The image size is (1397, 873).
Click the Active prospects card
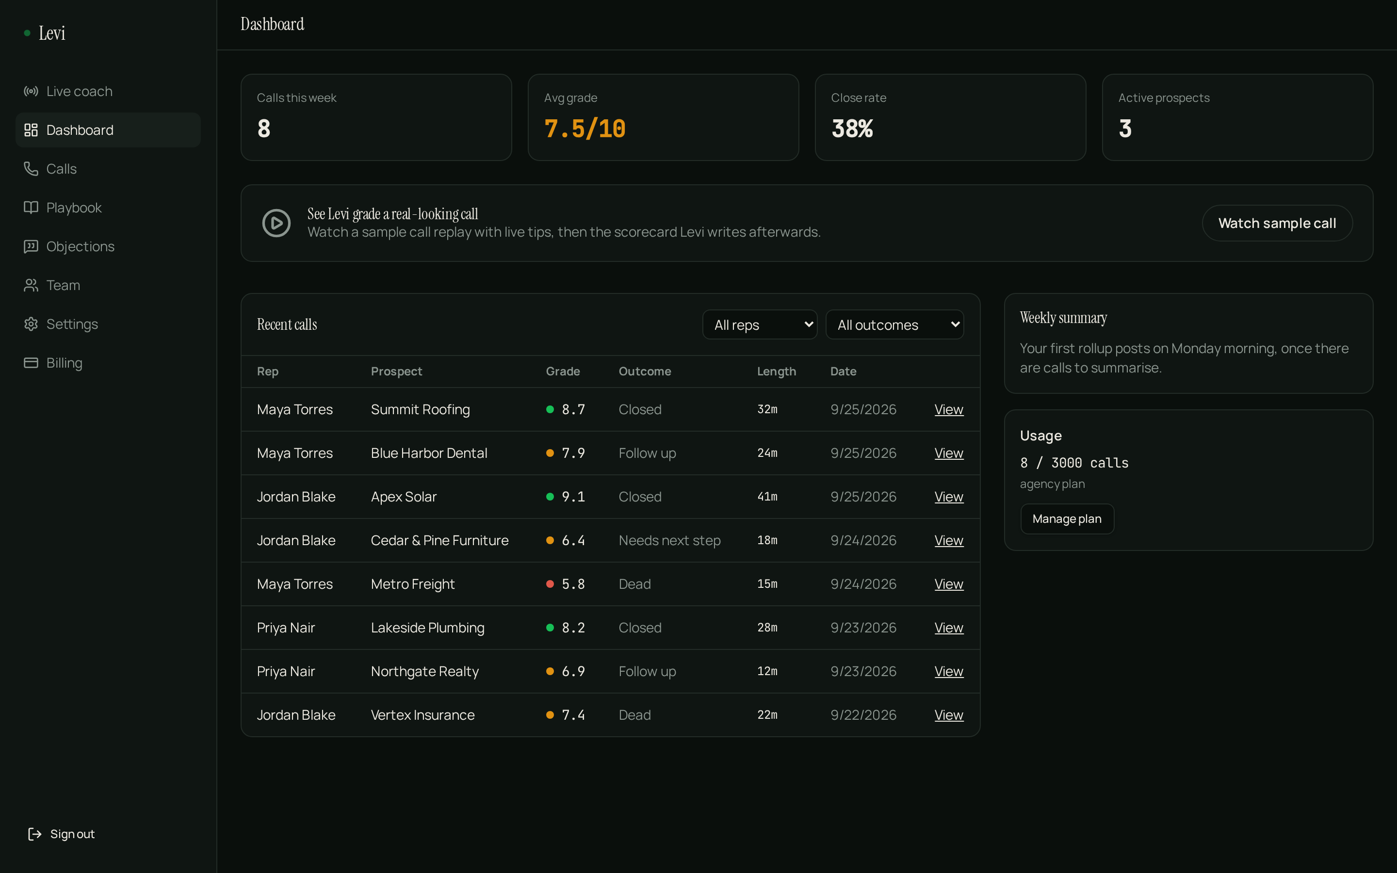(1237, 117)
